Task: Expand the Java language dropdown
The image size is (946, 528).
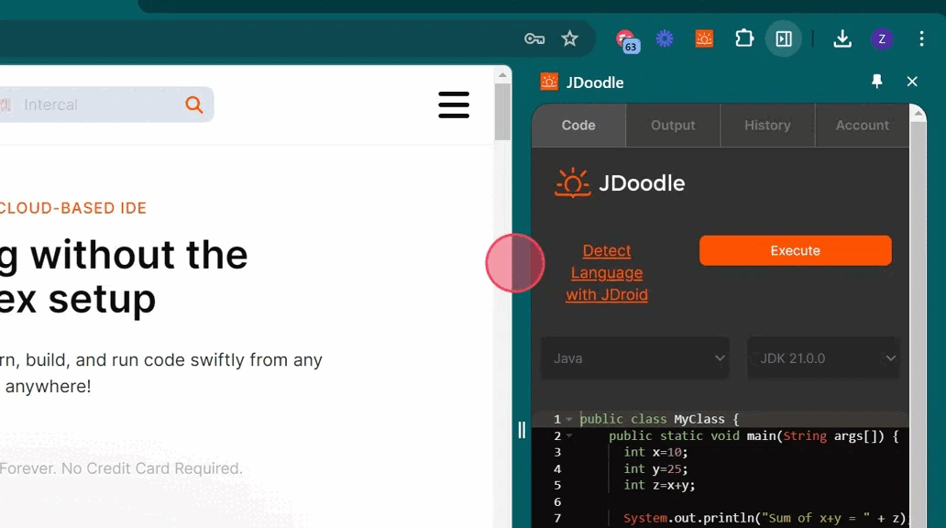Action: pyautogui.click(x=635, y=358)
